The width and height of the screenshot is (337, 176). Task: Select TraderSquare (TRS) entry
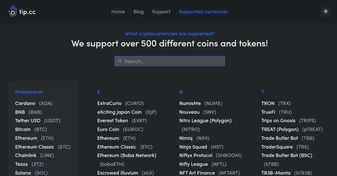click(x=285, y=147)
